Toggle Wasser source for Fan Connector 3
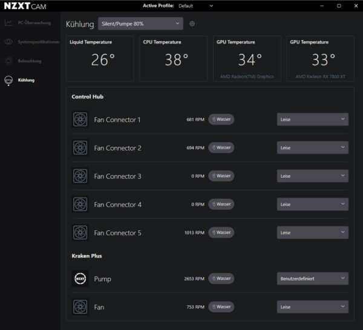 [221, 176]
